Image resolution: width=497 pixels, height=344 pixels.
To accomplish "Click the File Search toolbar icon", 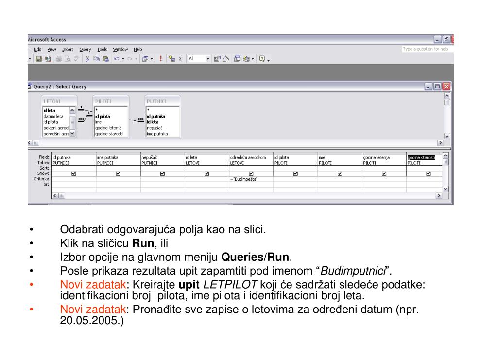I will point(48,59).
